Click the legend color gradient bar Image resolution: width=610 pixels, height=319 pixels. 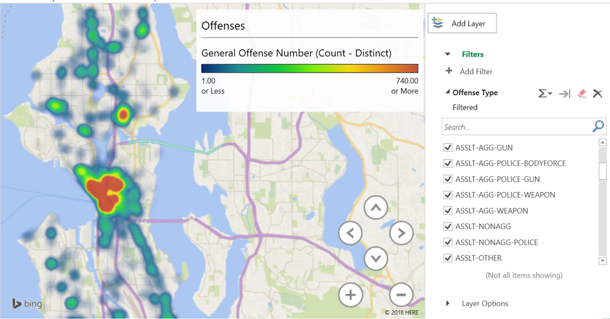point(309,69)
